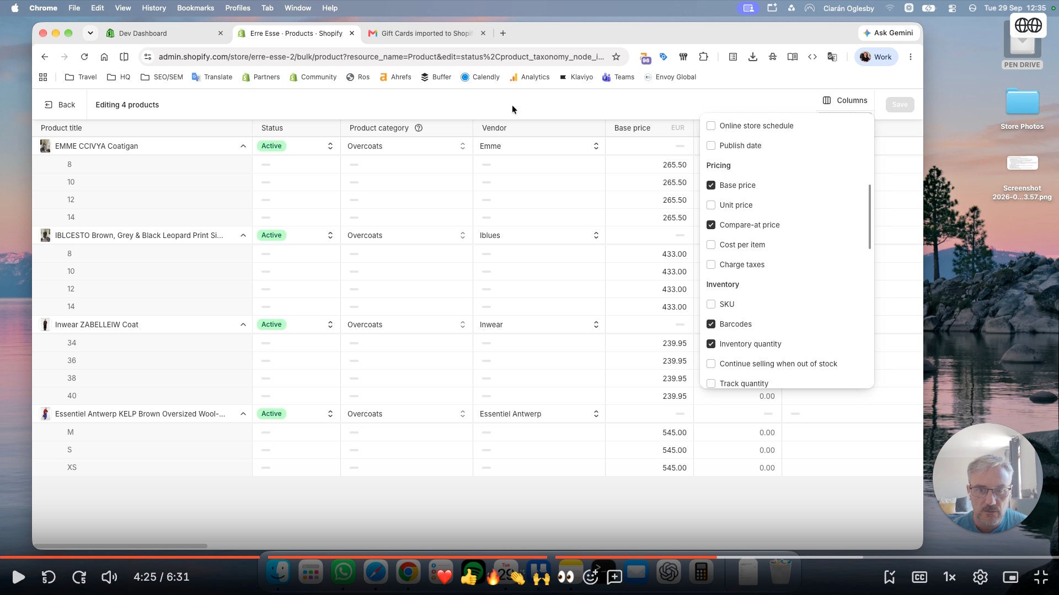
Task: Open the Chrome extensions puzzle icon
Action: pyautogui.click(x=703, y=57)
